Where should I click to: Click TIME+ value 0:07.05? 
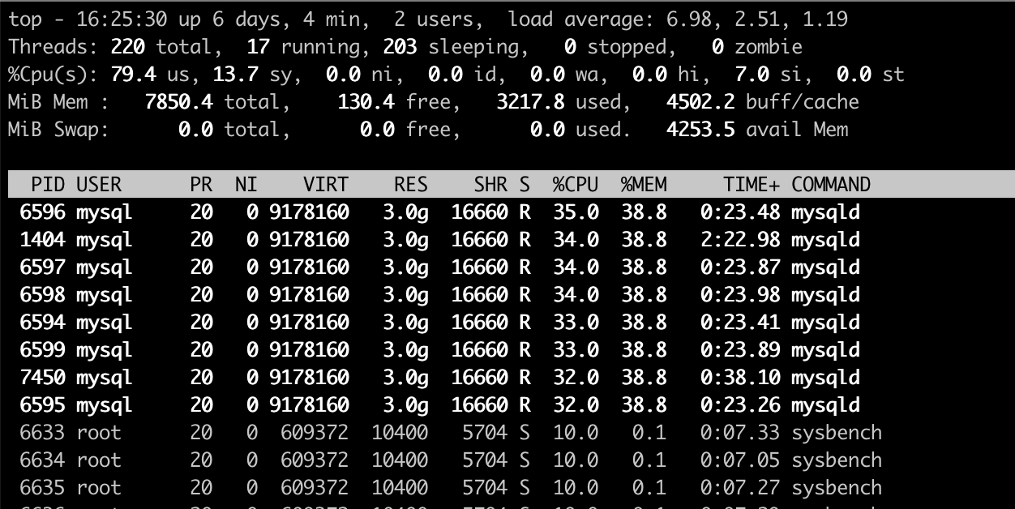coord(740,460)
